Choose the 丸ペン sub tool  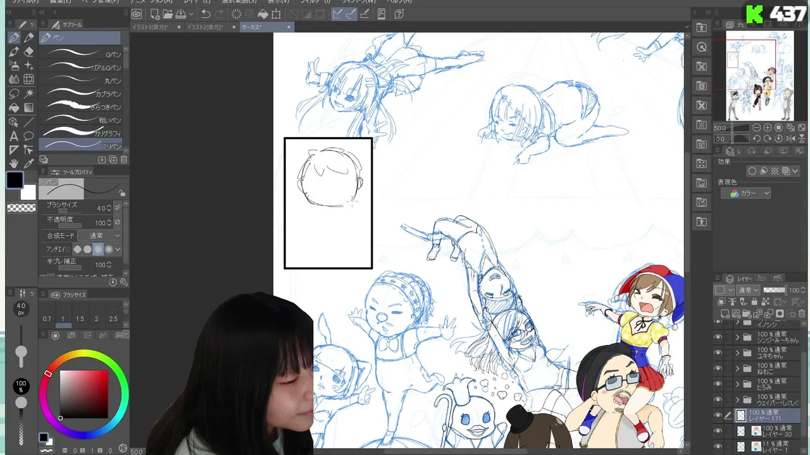(81, 80)
